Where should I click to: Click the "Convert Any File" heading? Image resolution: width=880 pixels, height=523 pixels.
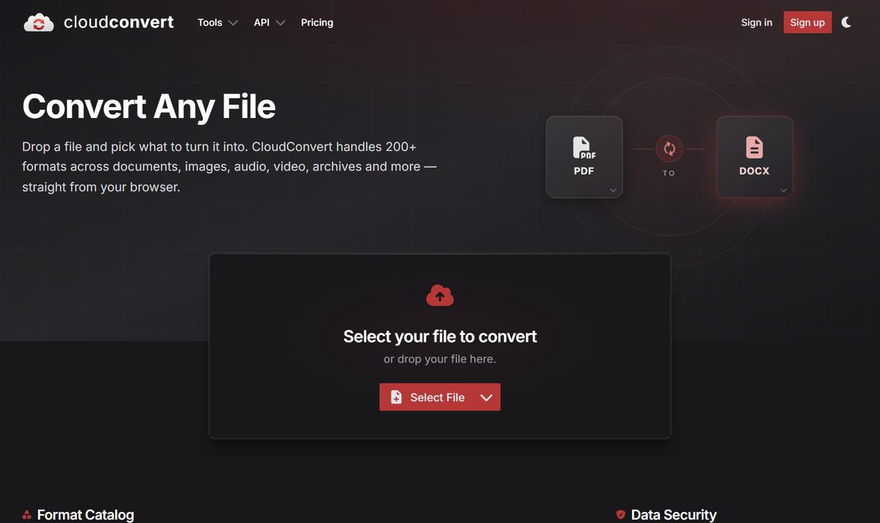[x=149, y=106]
